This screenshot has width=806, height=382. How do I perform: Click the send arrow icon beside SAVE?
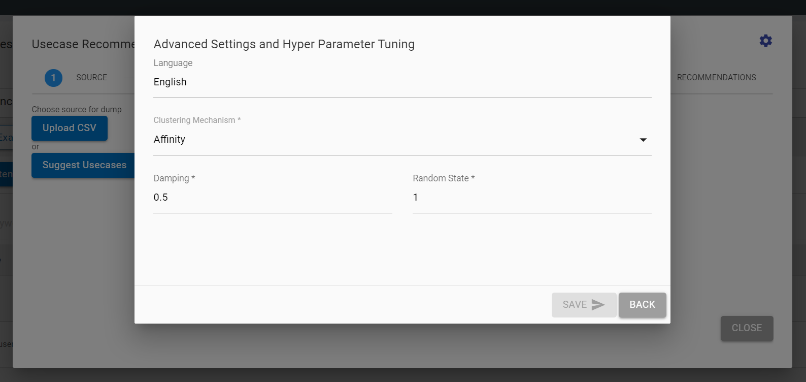598,305
